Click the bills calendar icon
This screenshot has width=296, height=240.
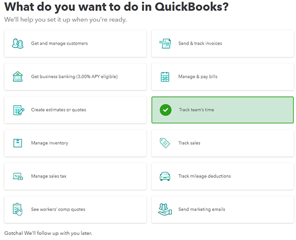(x=165, y=77)
